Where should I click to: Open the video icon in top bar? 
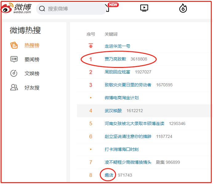pyautogui.click(x=144, y=8)
